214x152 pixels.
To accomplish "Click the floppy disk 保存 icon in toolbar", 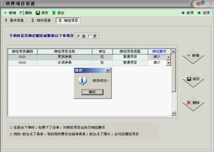I will [38, 13].
